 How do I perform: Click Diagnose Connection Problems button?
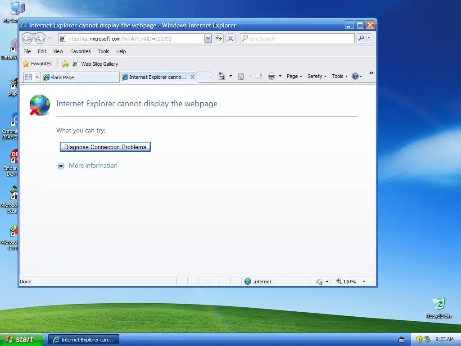click(105, 147)
